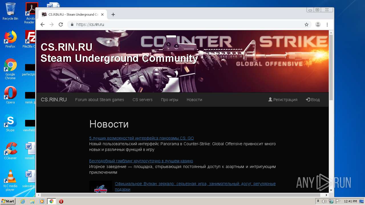Screen dimensions: 365x205
Task: Click the CS.RIN.RU brand link in navbar
Action: click(54, 100)
